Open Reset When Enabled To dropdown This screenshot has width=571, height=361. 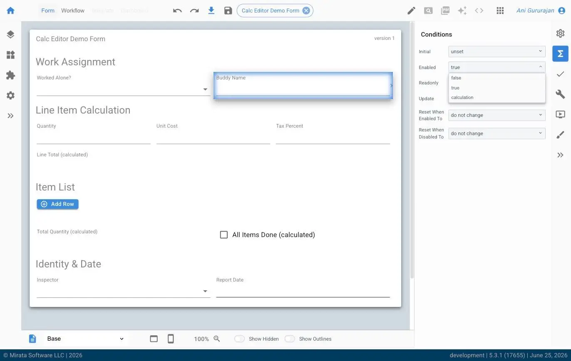pos(497,115)
